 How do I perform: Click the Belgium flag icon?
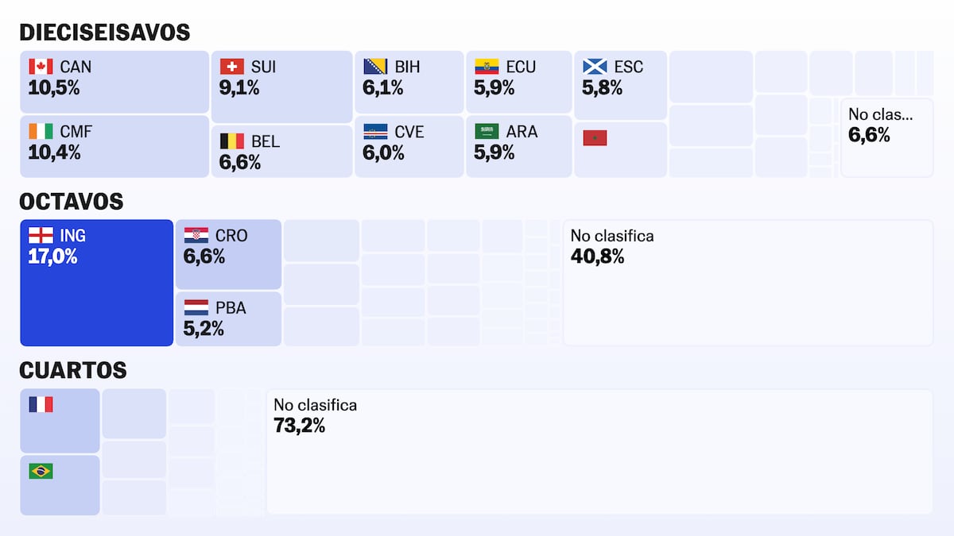tap(232, 141)
